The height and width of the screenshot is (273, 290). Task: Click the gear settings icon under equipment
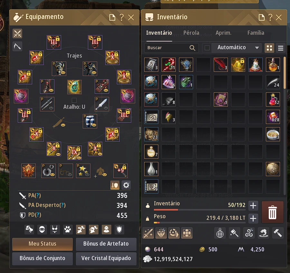(x=126, y=185)
